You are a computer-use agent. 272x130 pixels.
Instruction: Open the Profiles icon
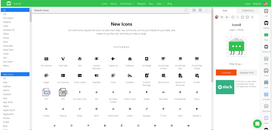tap(197, 75)
